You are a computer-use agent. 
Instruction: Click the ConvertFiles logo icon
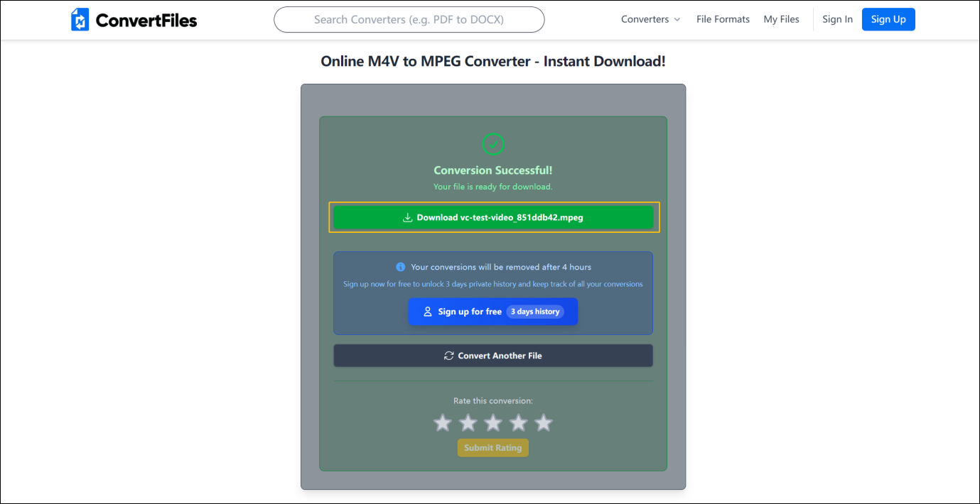(80, 19)
